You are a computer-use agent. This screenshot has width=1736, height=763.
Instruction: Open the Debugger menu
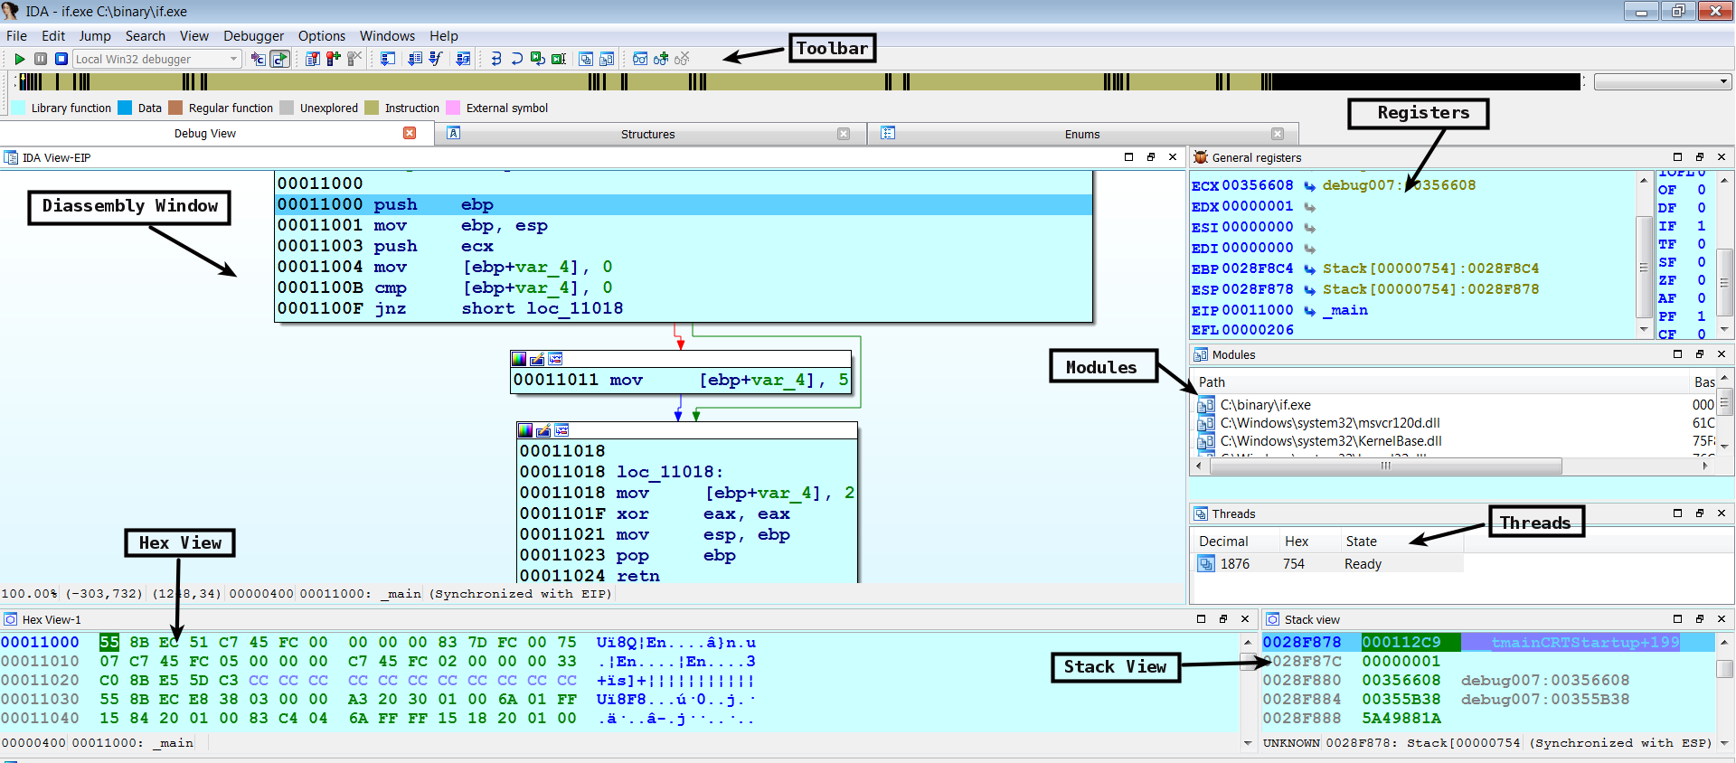pos(253,36)
